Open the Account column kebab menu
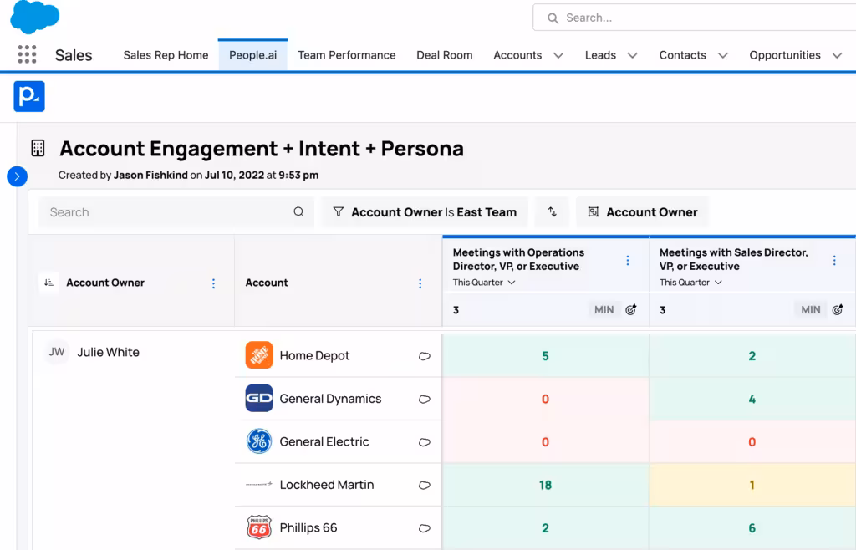 (x=420, y=283)
